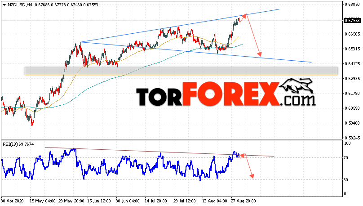Viewport: 363px width, 206px height.
Task: Click the 27 Aug 20:00 date label
Action: click(x=243, y=201)
